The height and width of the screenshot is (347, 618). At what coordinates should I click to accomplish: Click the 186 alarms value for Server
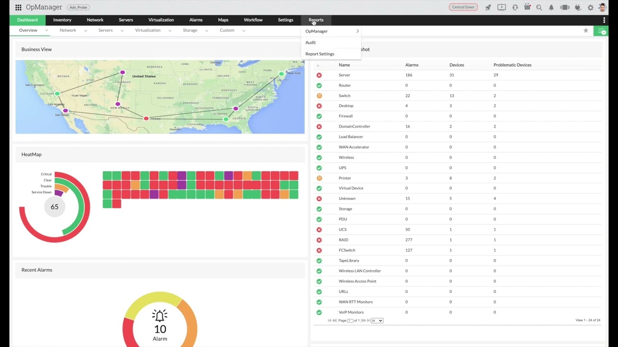point(409,75)
